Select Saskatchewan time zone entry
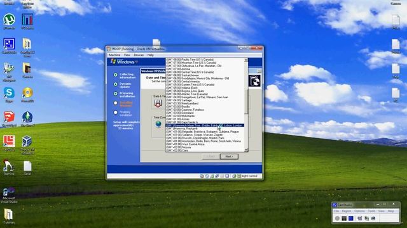 (x=205, y=75)
